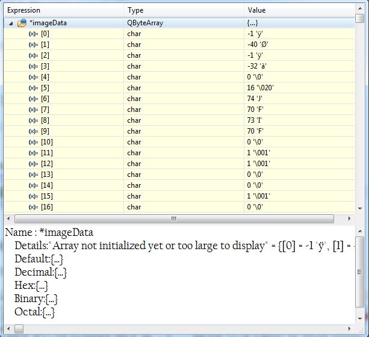369x337 pixels.
Task: Click value 1 '\001' in row [15]
Action: [258, 196]
